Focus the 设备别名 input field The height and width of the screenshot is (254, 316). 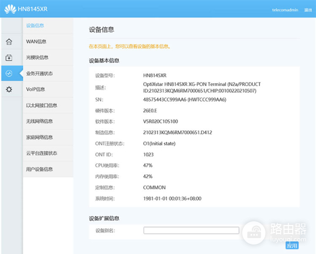tap(191, 230)
